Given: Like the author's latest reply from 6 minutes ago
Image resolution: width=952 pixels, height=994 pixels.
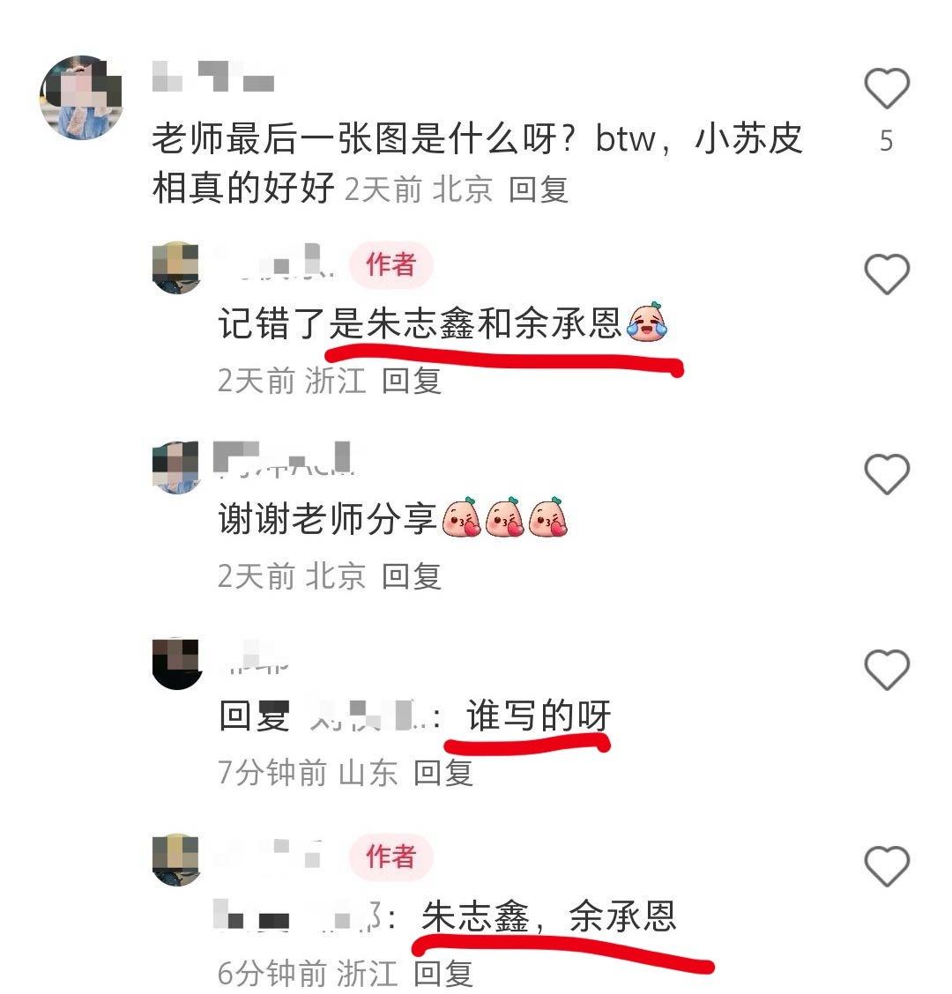Looking at the screenshot, I should pos(887,866).
